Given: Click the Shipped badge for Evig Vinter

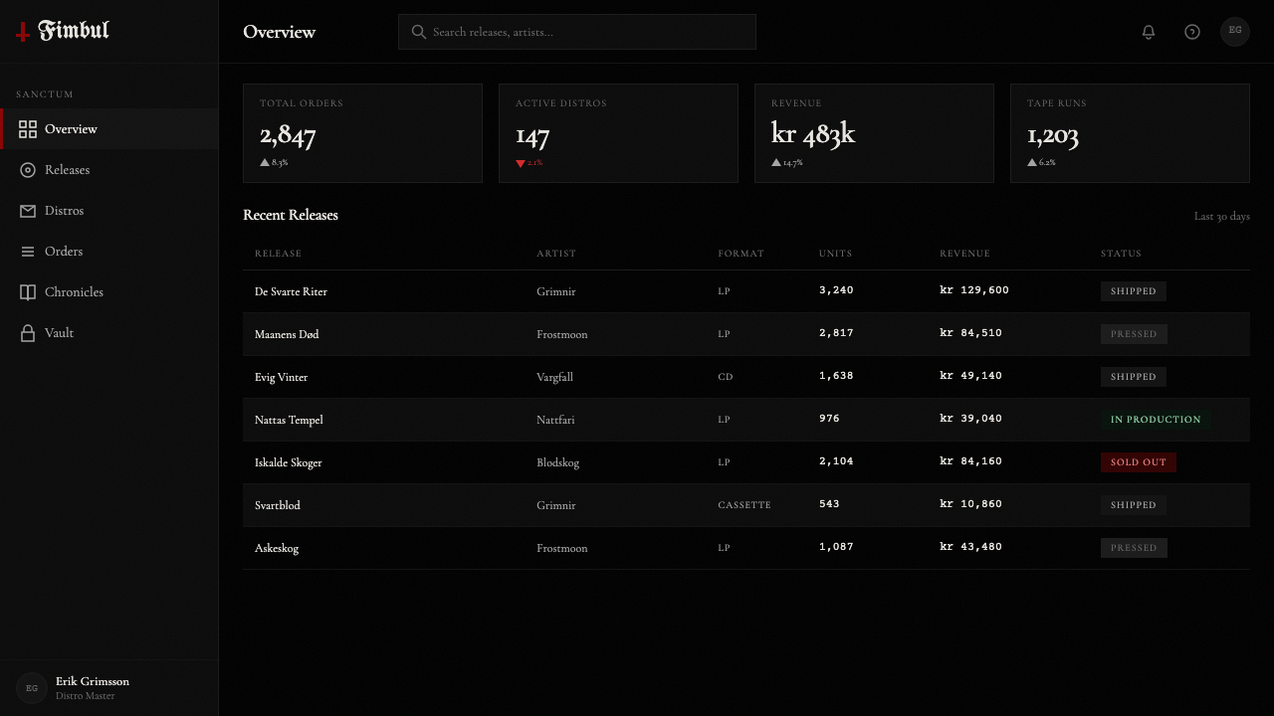Looking at the screenshot, I should coord(1134,377).
